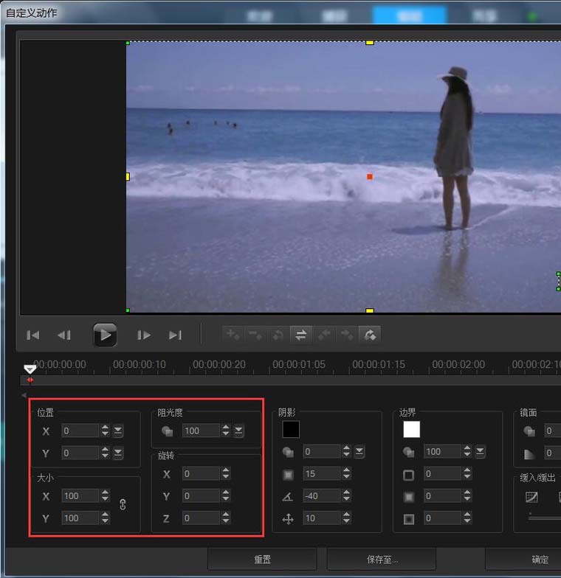The height and width of the screenshot is (578, 561).
Task: Adjust the 缓入/缓出 ease slider
Action: (x=545, y=518)
